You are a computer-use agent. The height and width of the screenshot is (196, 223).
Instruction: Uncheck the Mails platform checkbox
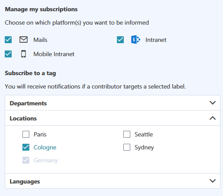pyautogui.click(x=8, y=40)
